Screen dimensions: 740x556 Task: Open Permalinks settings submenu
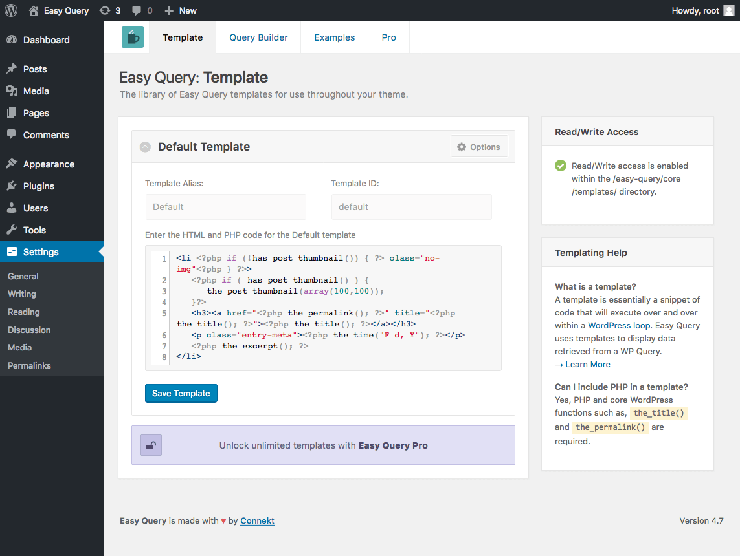coord(29,365)
